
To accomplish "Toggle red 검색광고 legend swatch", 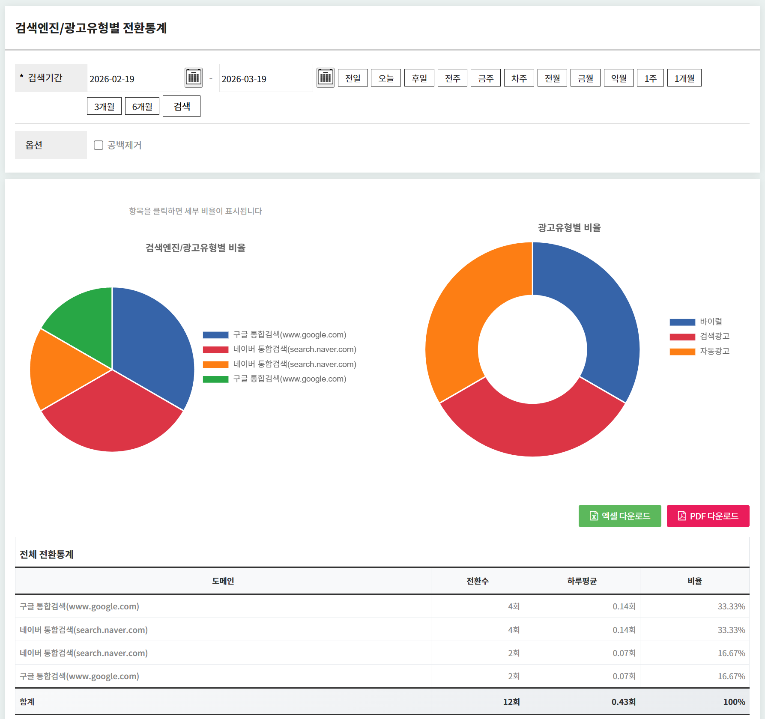I will [x=682, y=337].
